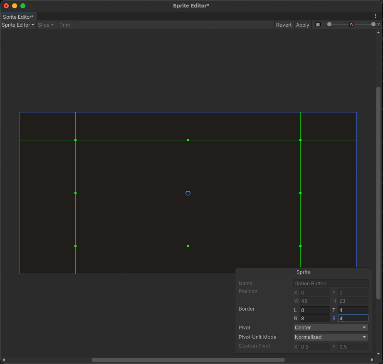Screen dimensions: 383x364
Task: Open the Pivot Unit Mode dropdown showing Normalized
Action: point(330,337)
